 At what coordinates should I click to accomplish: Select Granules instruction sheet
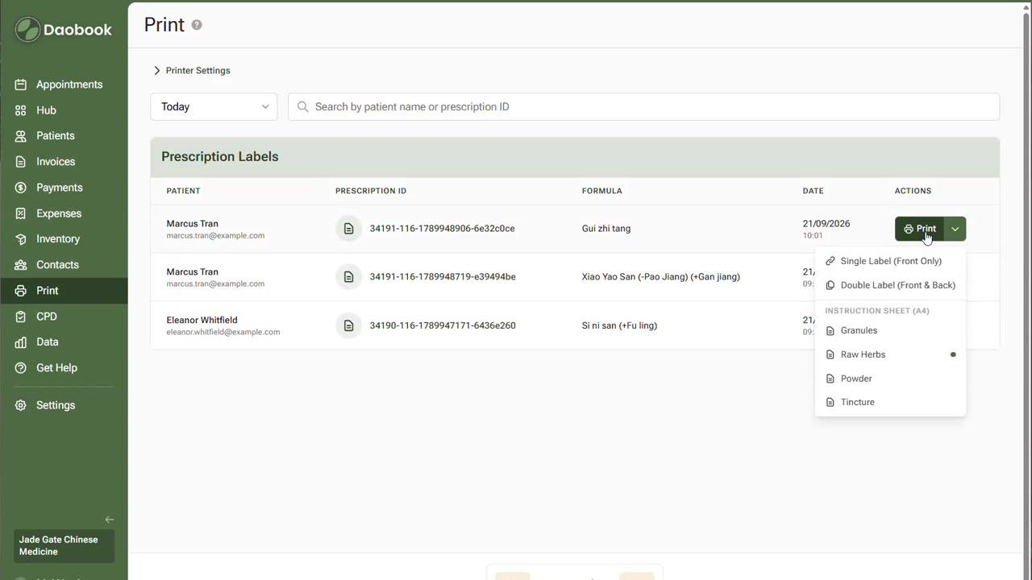point(890,330)
